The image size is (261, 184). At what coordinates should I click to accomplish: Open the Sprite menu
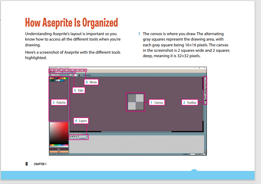[x=59, y=70]
